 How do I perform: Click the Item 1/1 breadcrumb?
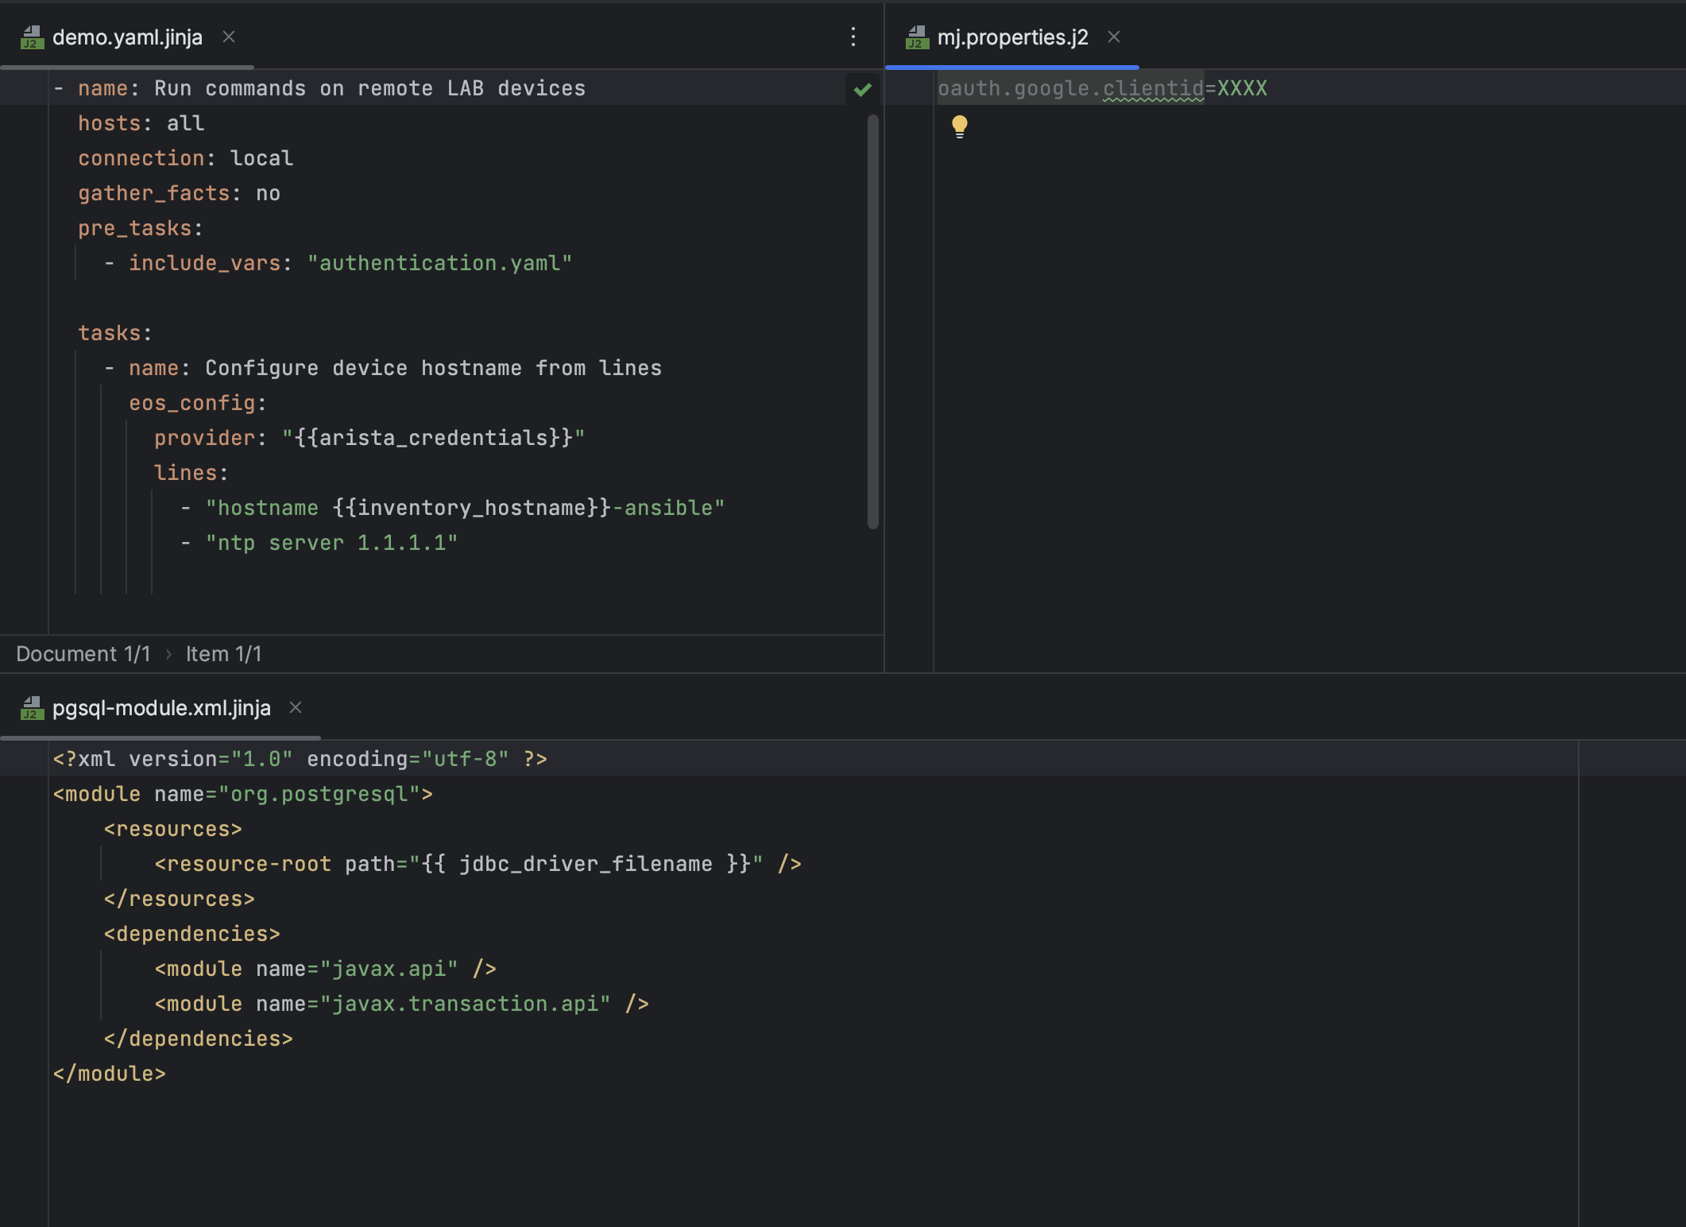pyautogui.click(x=223, y=654)
